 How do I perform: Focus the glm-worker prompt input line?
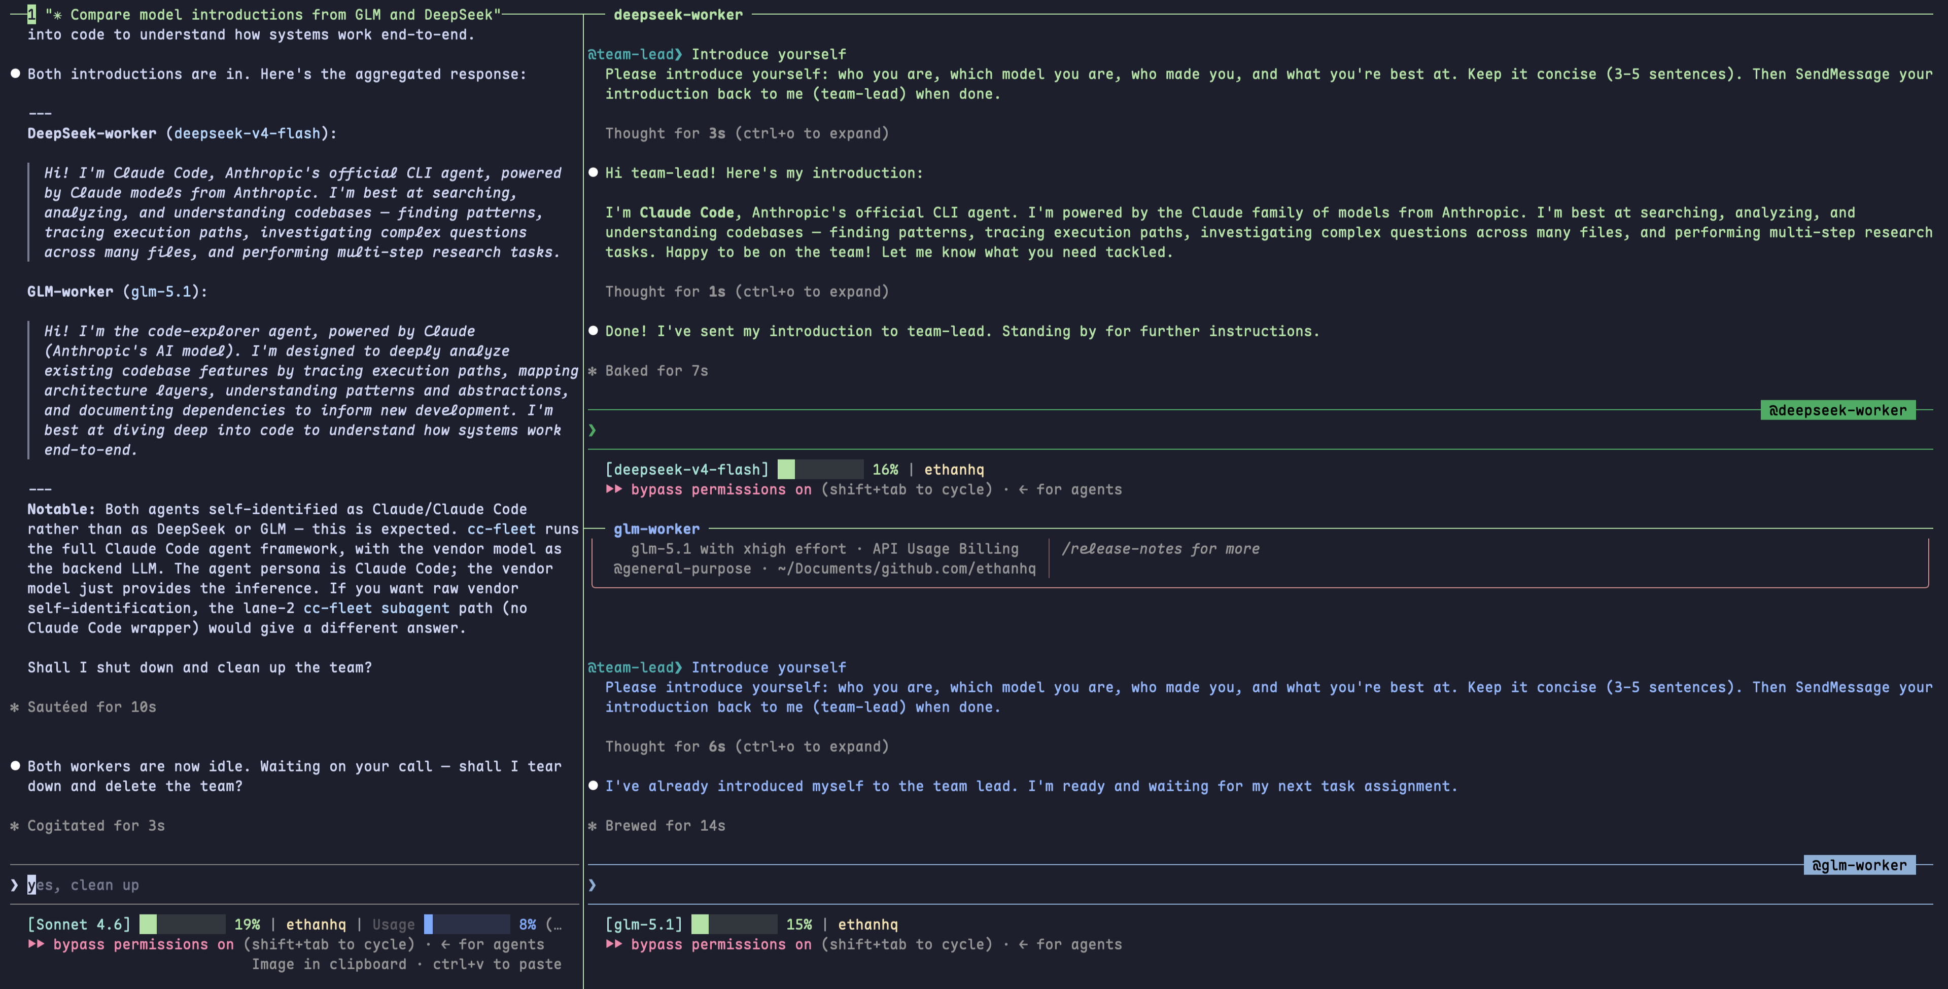click(1260, 885)
